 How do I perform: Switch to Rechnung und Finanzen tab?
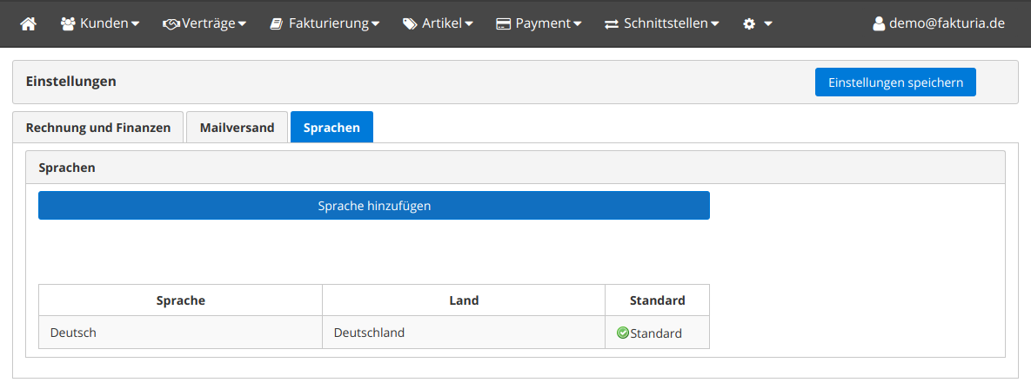98,128
